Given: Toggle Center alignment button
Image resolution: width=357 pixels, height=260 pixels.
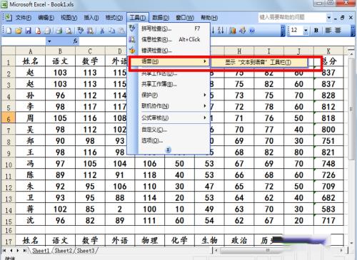Looking at the screenshot, I should coord(338,31).
